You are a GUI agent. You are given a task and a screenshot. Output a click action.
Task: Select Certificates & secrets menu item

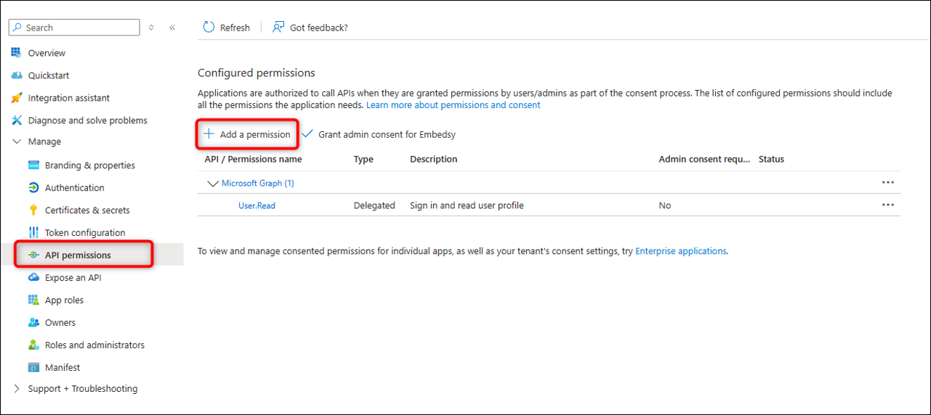click(x=87, y=210)
